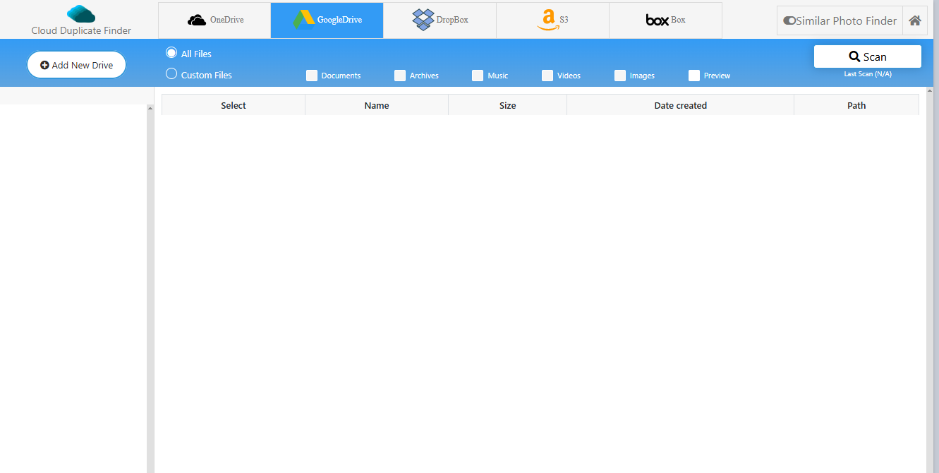Click the Add New Drive button

[76, 65]
